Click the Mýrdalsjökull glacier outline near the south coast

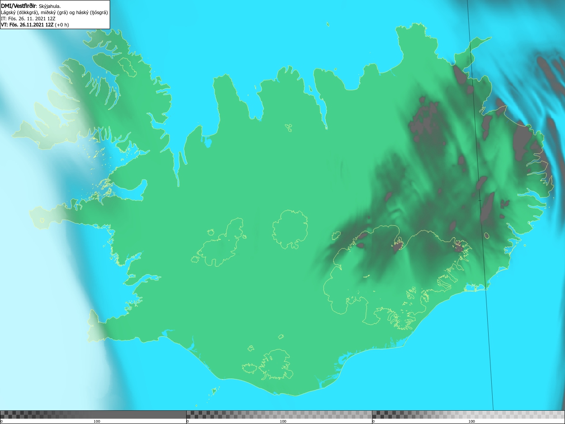[x=276, y=364]
